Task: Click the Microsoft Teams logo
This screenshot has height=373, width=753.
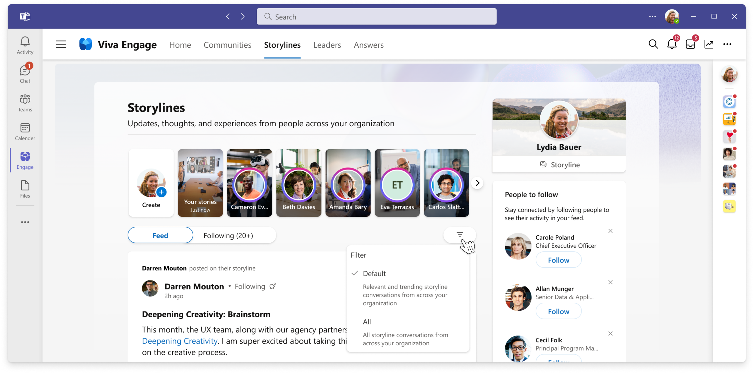Action: coord(25,16)
